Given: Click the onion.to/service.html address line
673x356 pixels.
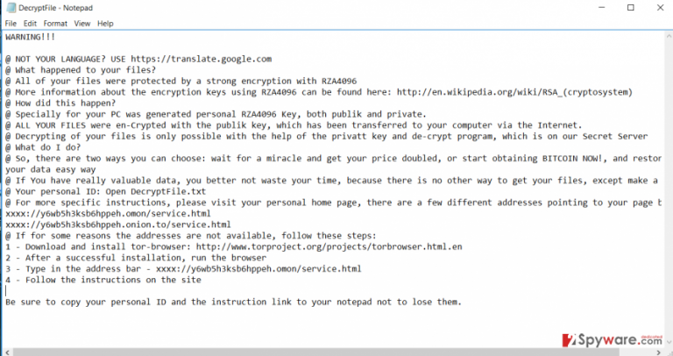Looking at the screenshot, I should (118, 224).
